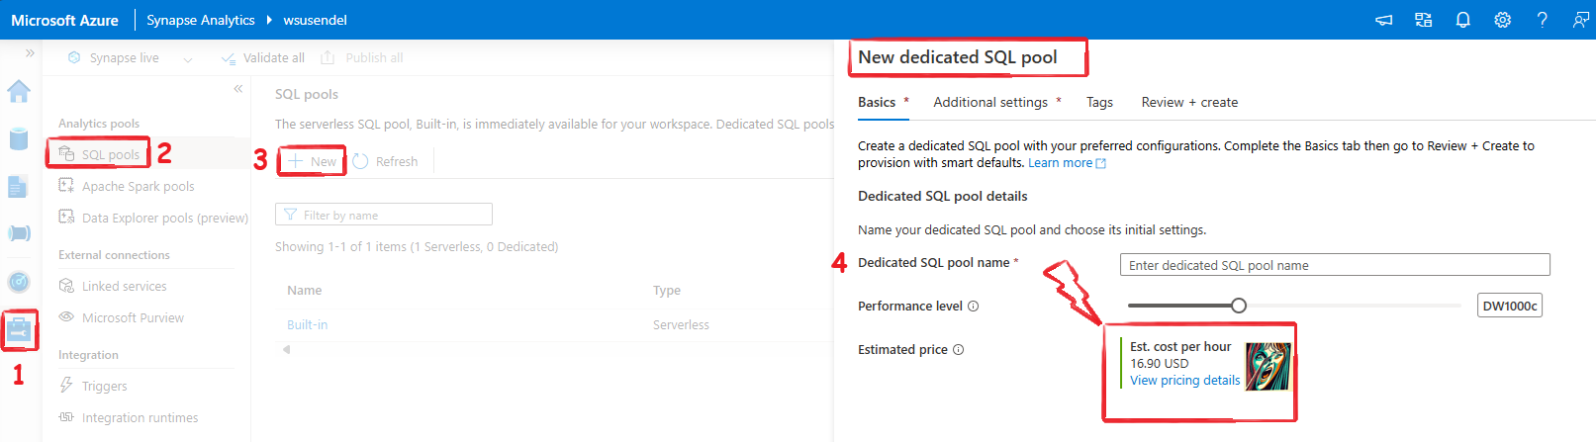This screenshot has width=1596, height=442.
Task: Click the Performance level slider handle
Action: point(1239,306)
